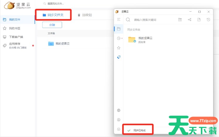Screen dimensions: 219x137
Task: Switch to 同步文件夹 tab in web page
Action: click(53, 15)
